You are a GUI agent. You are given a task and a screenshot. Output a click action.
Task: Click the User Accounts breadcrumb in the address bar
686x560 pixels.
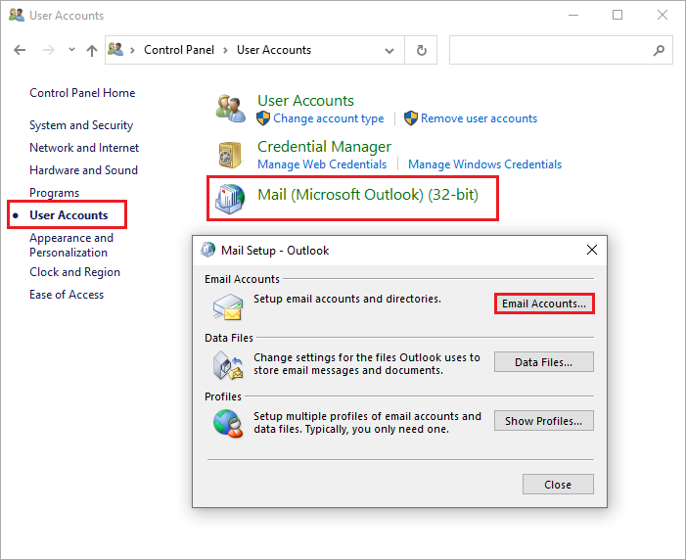pos(274,50)
